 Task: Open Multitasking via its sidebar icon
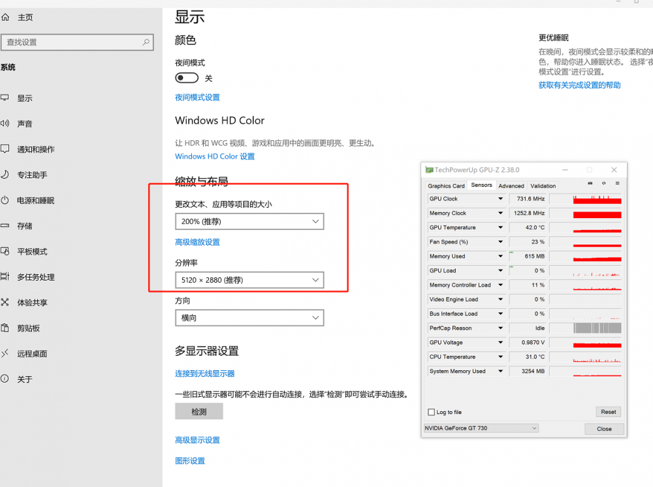(5, 276)
